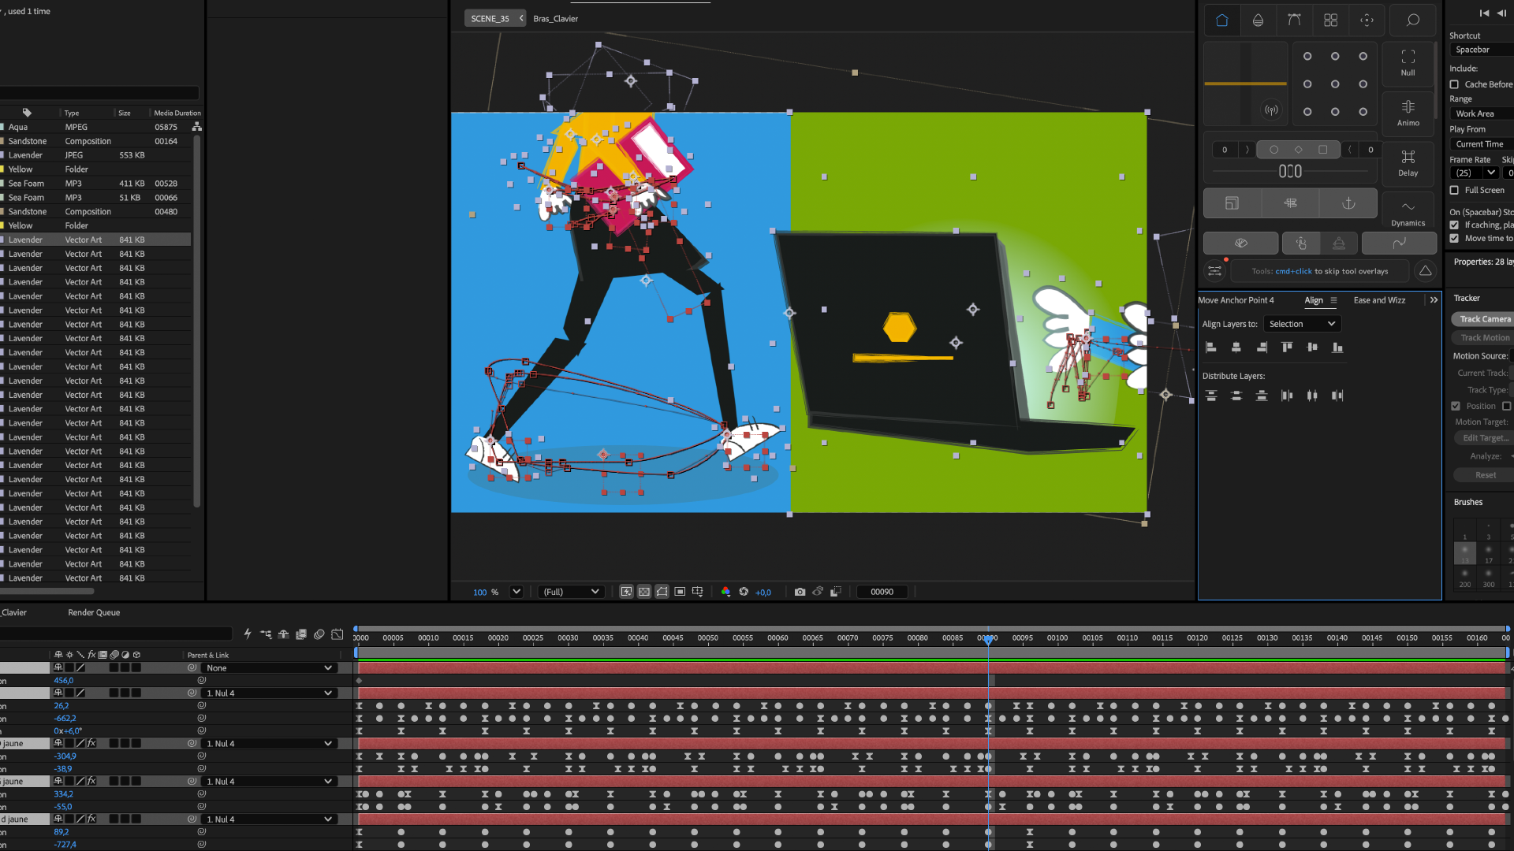Click go to first frame button
Image resolution: width=1514 pixels, height=851 pixels.
click(1483, 13)
